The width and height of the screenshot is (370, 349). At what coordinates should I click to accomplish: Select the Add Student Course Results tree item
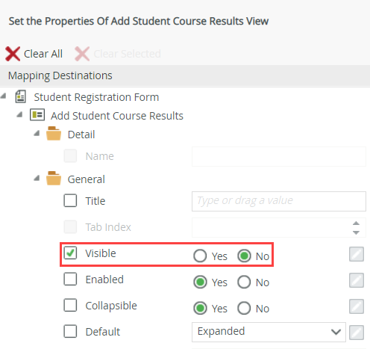117,116
